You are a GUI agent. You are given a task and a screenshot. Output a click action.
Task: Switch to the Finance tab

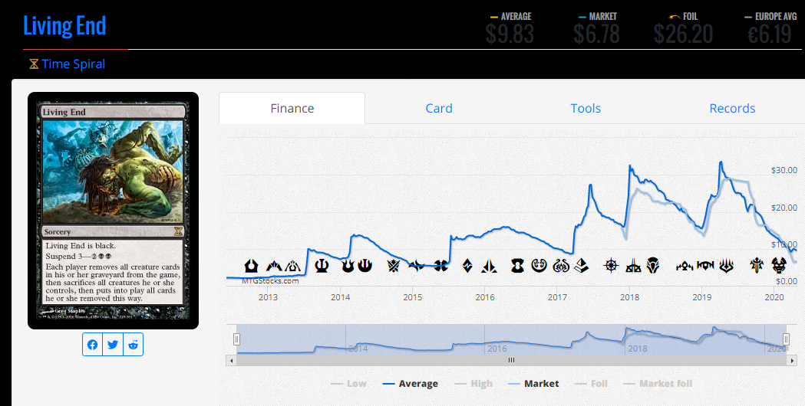[x=292, y=108]
